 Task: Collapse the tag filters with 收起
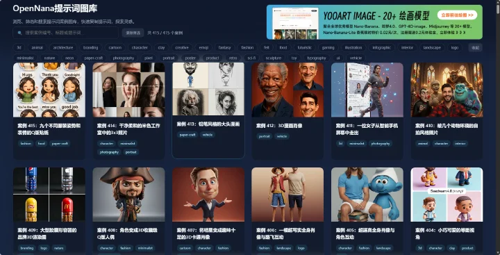point(475,47)
